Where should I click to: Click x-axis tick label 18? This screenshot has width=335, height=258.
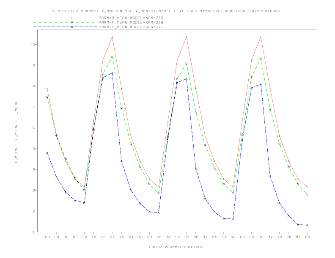pyautogui.click(x=103, y=237)
